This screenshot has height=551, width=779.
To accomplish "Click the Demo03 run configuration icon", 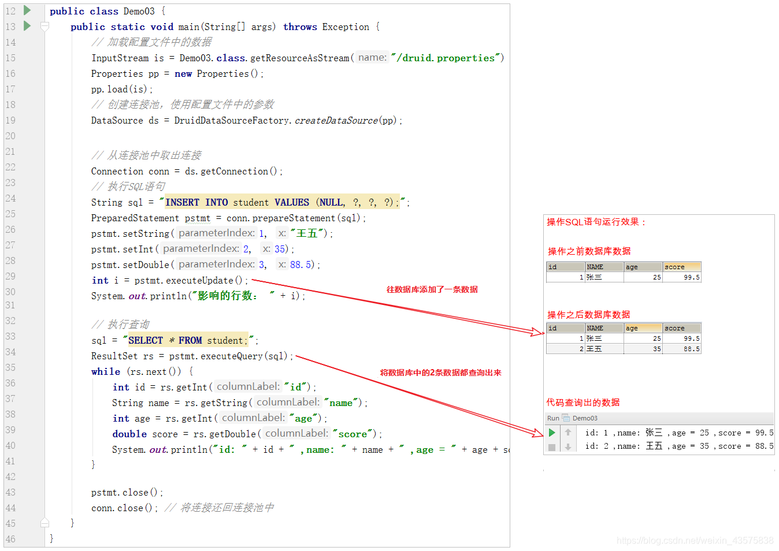I will click(x=566, y=418).
